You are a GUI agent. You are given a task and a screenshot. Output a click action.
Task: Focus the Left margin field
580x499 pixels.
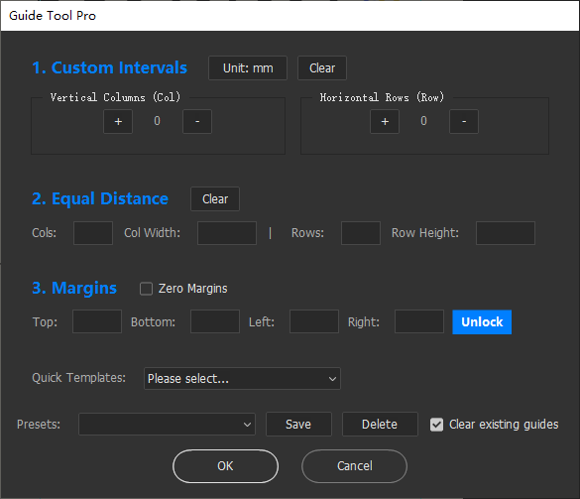coord(314,321)
